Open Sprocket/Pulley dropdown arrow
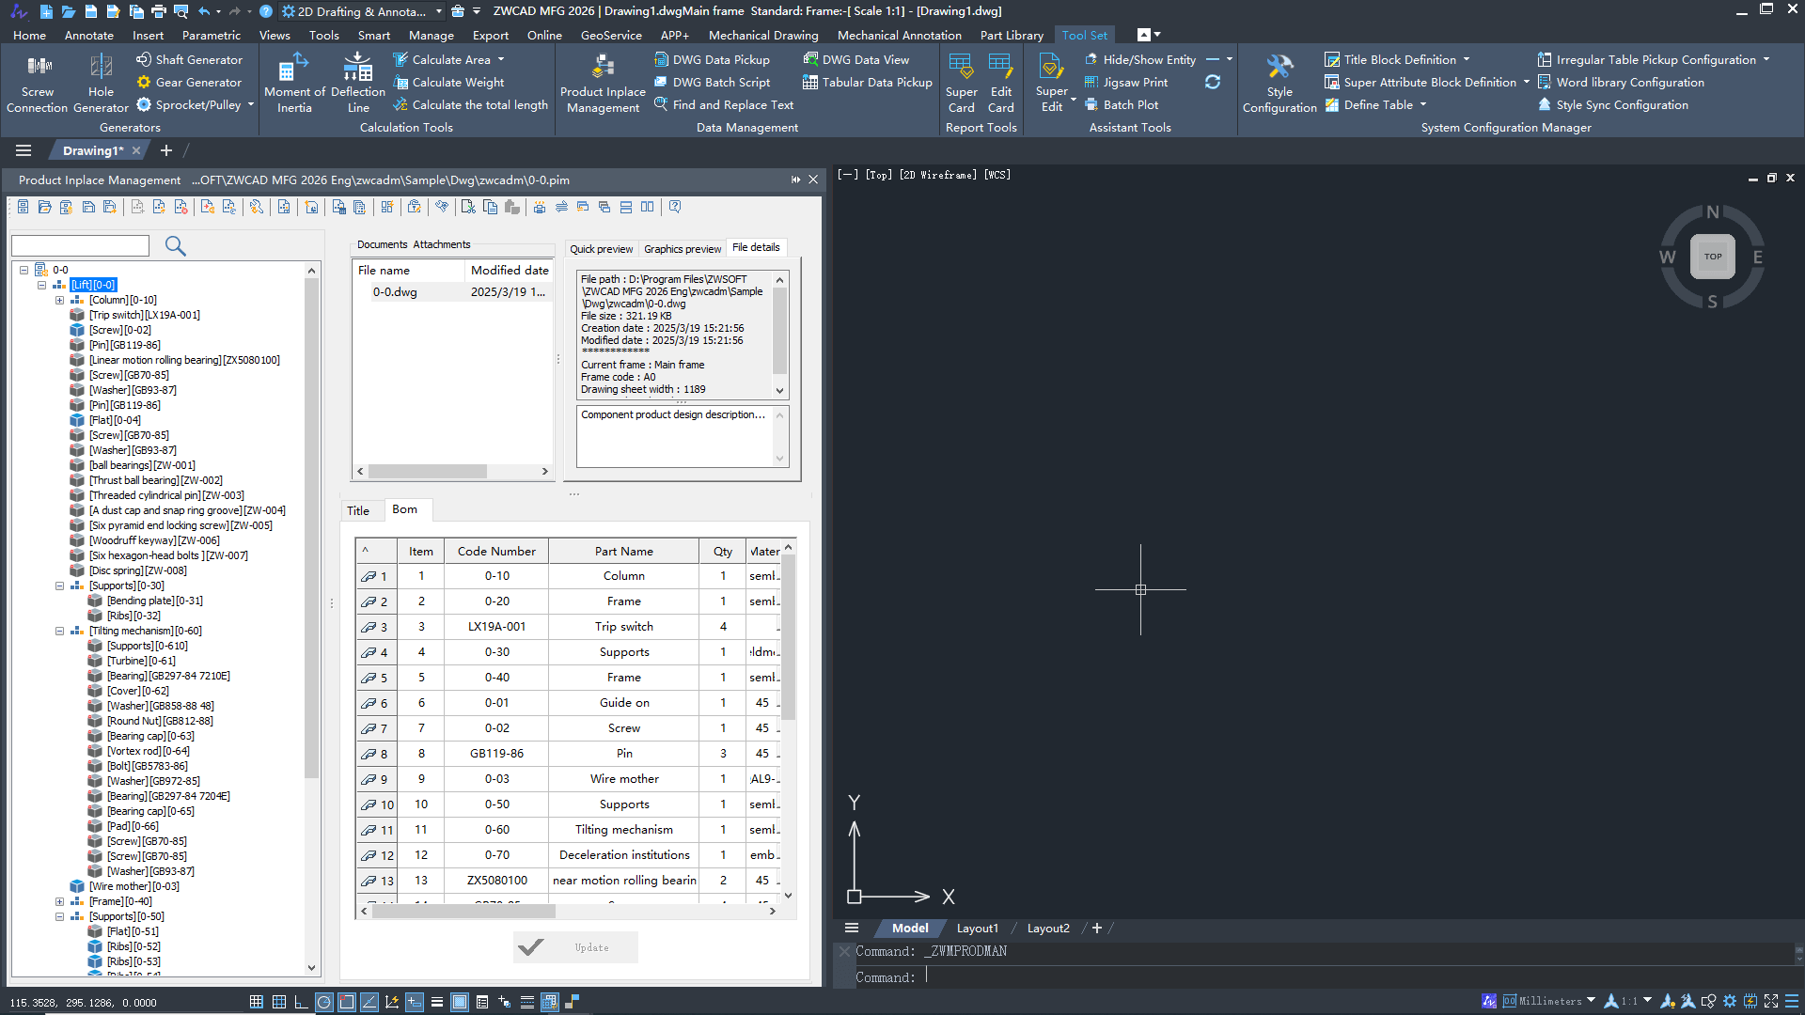This screenshot has width=1805, height=1015. pos(251,104)
